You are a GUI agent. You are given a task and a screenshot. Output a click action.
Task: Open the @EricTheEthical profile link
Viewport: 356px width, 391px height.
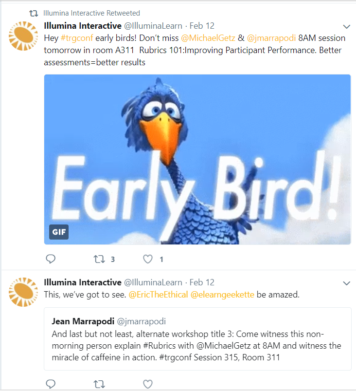click(x=158, y=295)
